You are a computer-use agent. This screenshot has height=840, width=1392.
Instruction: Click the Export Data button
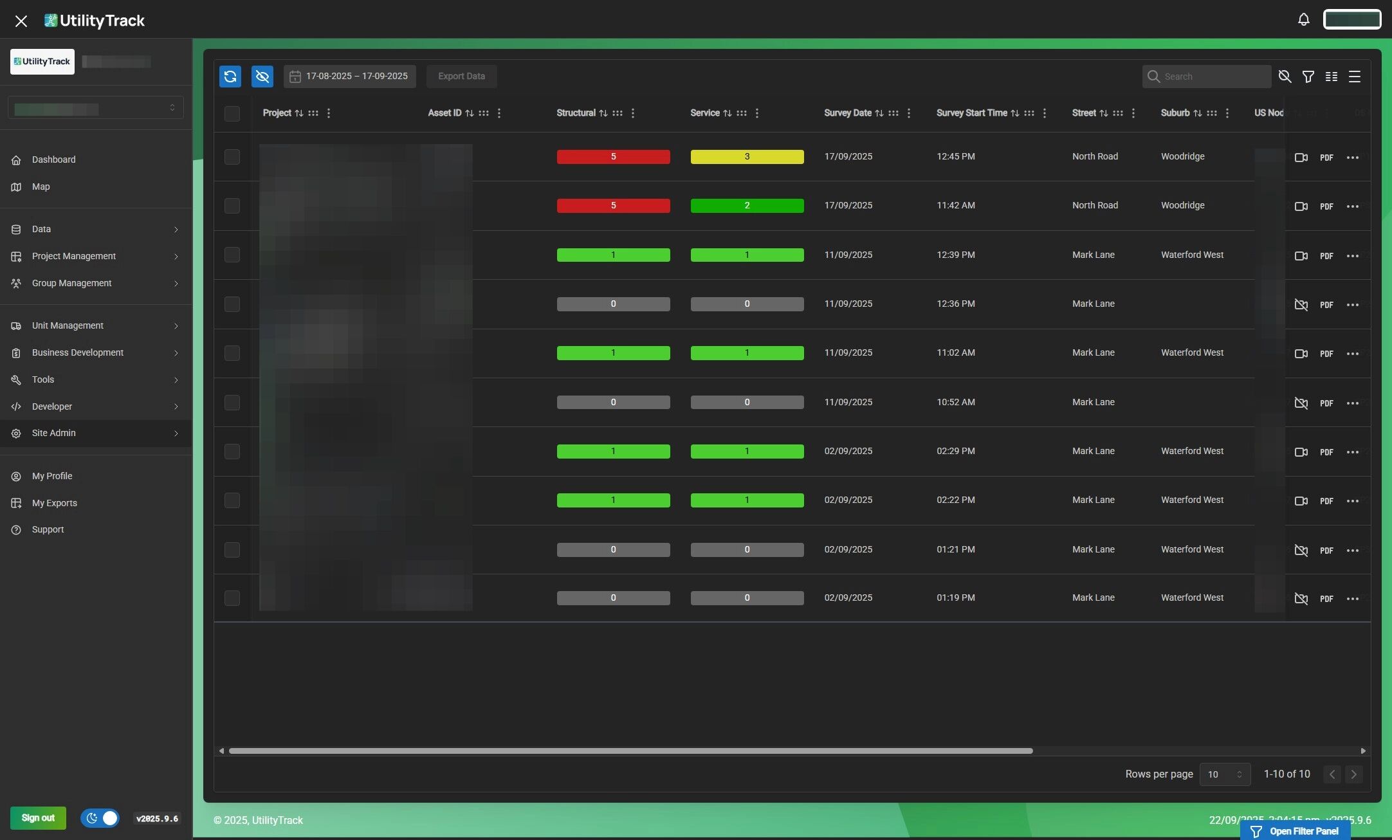(461, 77)
